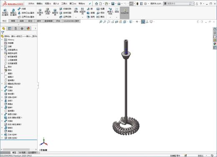Select the Extruded Boss/Base tool
217x157 pixels.
5,12
